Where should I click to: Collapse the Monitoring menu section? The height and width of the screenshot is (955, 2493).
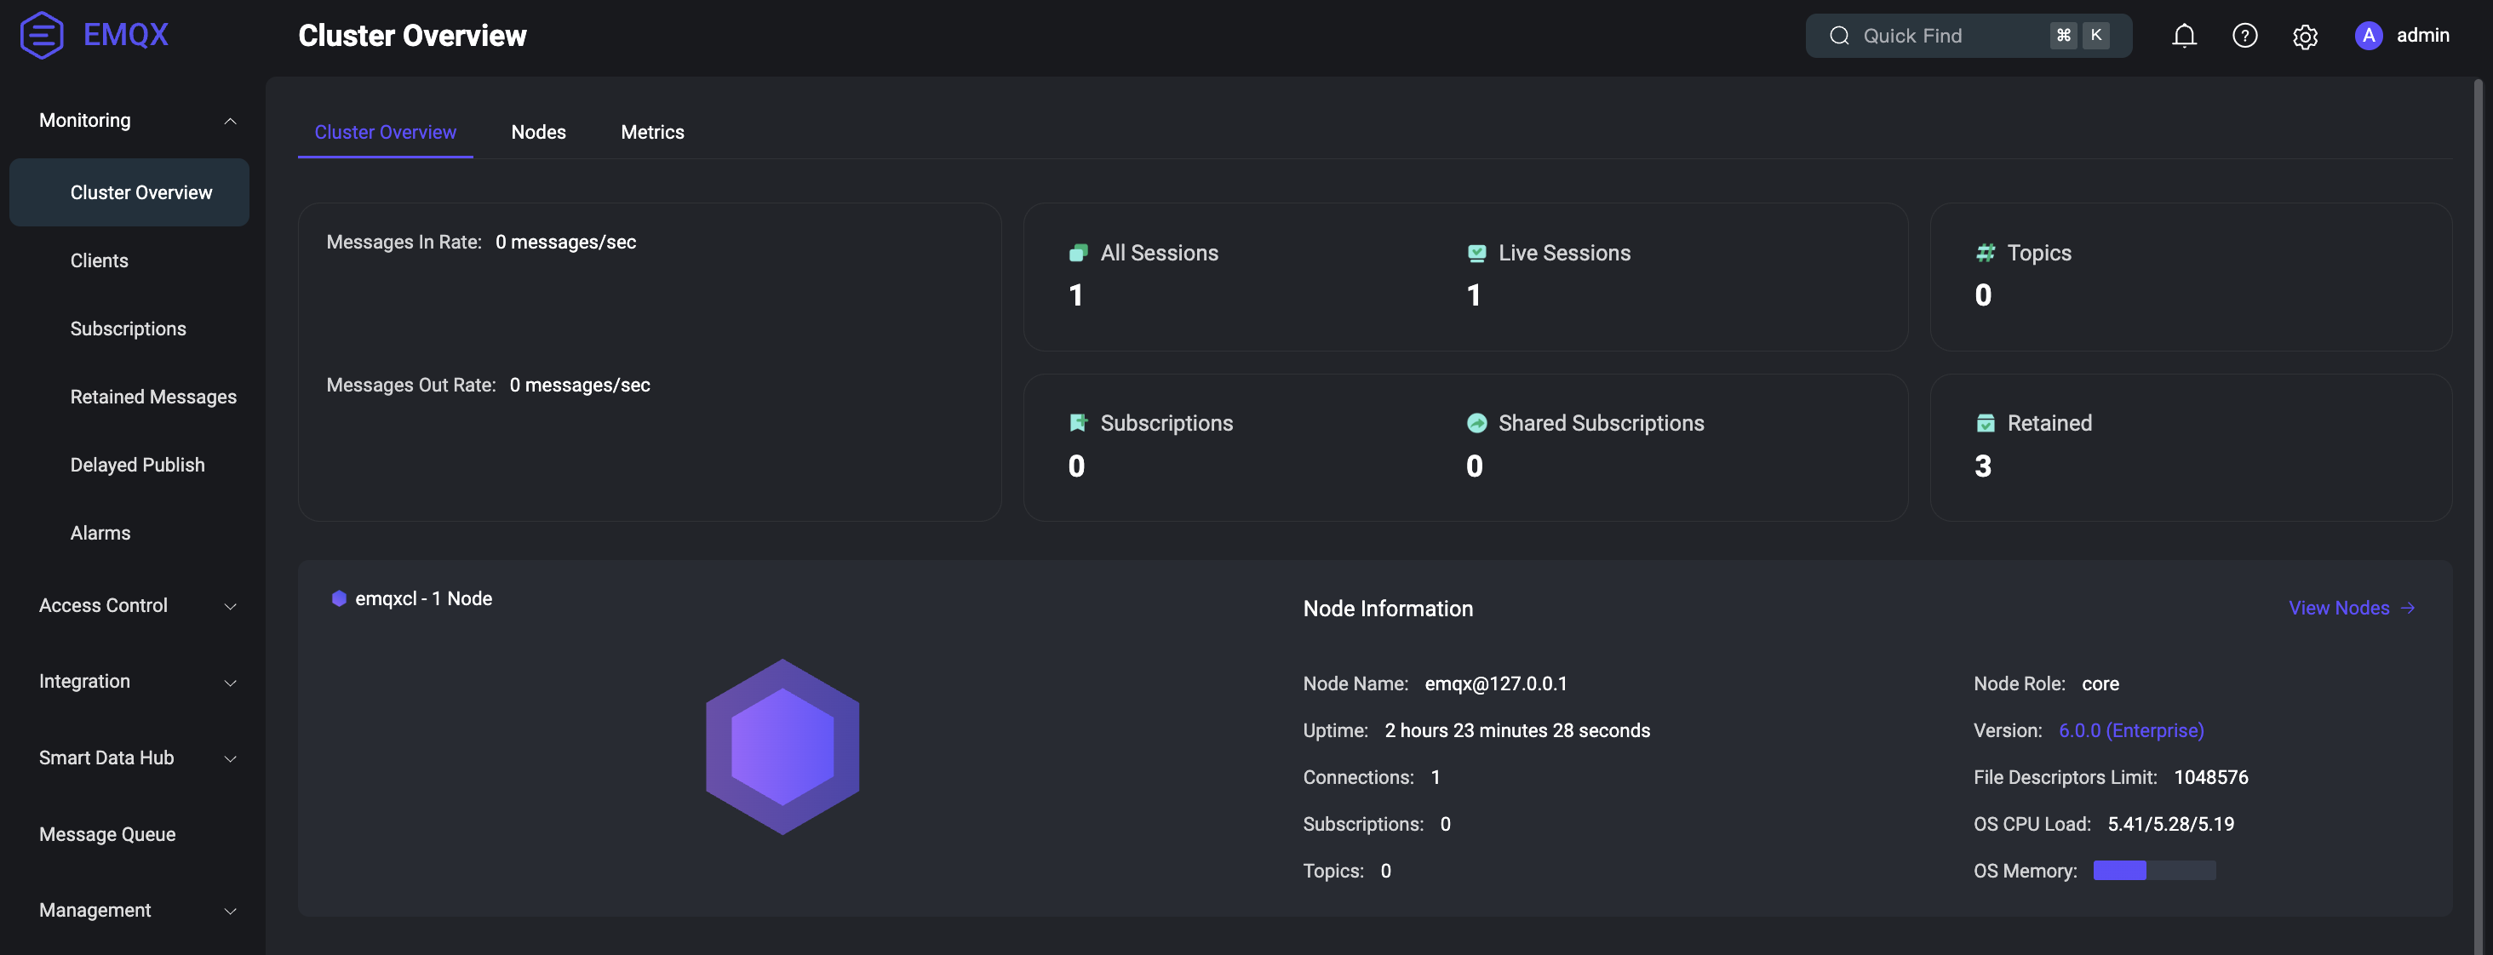click(x=229, y=121)
